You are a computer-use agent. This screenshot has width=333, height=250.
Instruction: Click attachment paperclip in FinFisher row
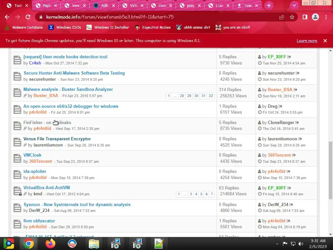(x=25, y=128)
